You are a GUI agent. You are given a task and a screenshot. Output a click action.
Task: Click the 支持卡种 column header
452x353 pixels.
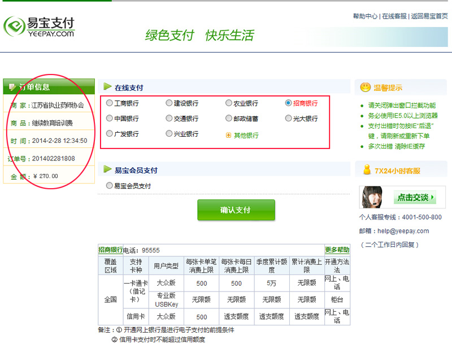coord(136,265)
